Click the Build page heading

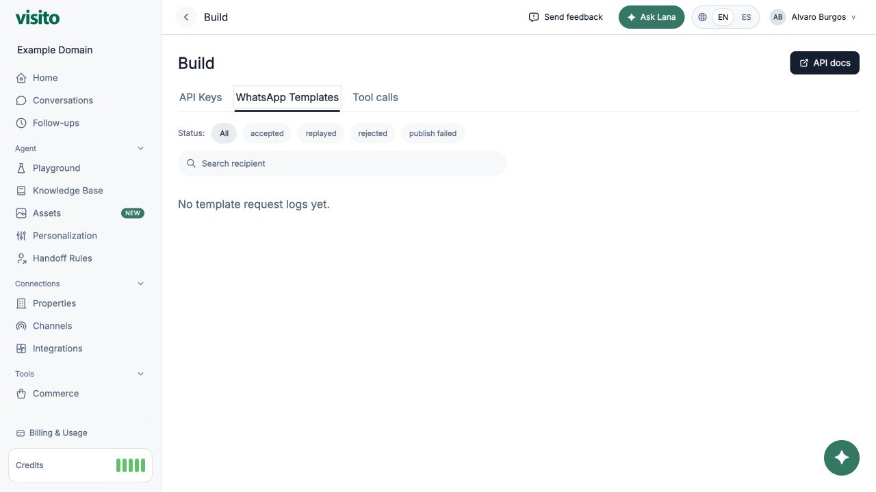(x=196, y=63)
